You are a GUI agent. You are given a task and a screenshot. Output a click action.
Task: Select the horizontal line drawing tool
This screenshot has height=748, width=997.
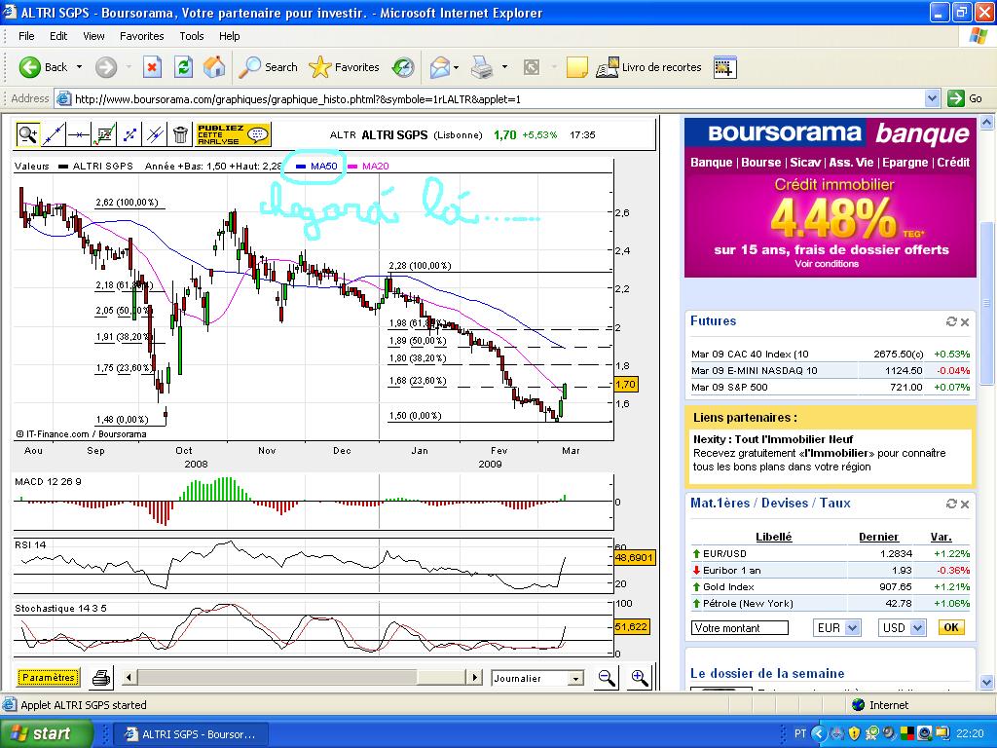pyautogui.click(x=79, y=134)
